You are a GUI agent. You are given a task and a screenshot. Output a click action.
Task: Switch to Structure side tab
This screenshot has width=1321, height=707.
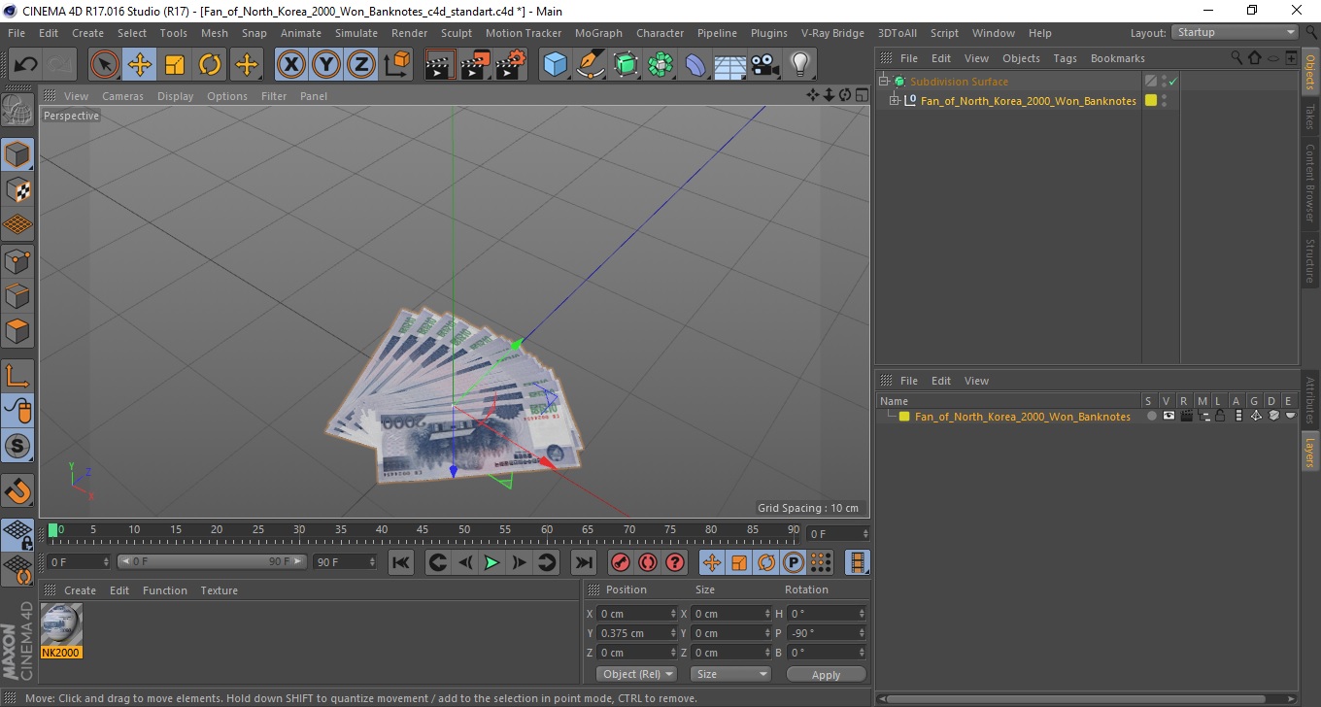pyautogui.click(x=1310, y=259)
